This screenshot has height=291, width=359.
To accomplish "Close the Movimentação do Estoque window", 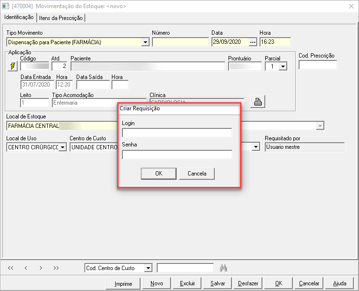I will tap(351, 6).
